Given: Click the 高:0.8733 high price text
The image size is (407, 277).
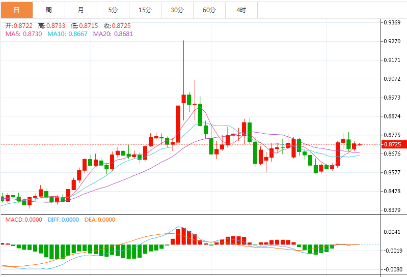Looking at the screenshot, I should [51, 25].
